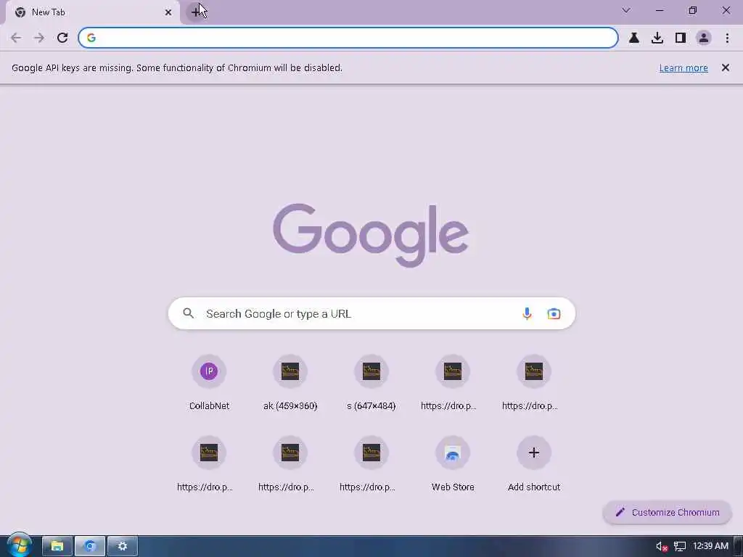Click the 12:39 AM clock
The image size is (743, 557).
coord(710,546)
